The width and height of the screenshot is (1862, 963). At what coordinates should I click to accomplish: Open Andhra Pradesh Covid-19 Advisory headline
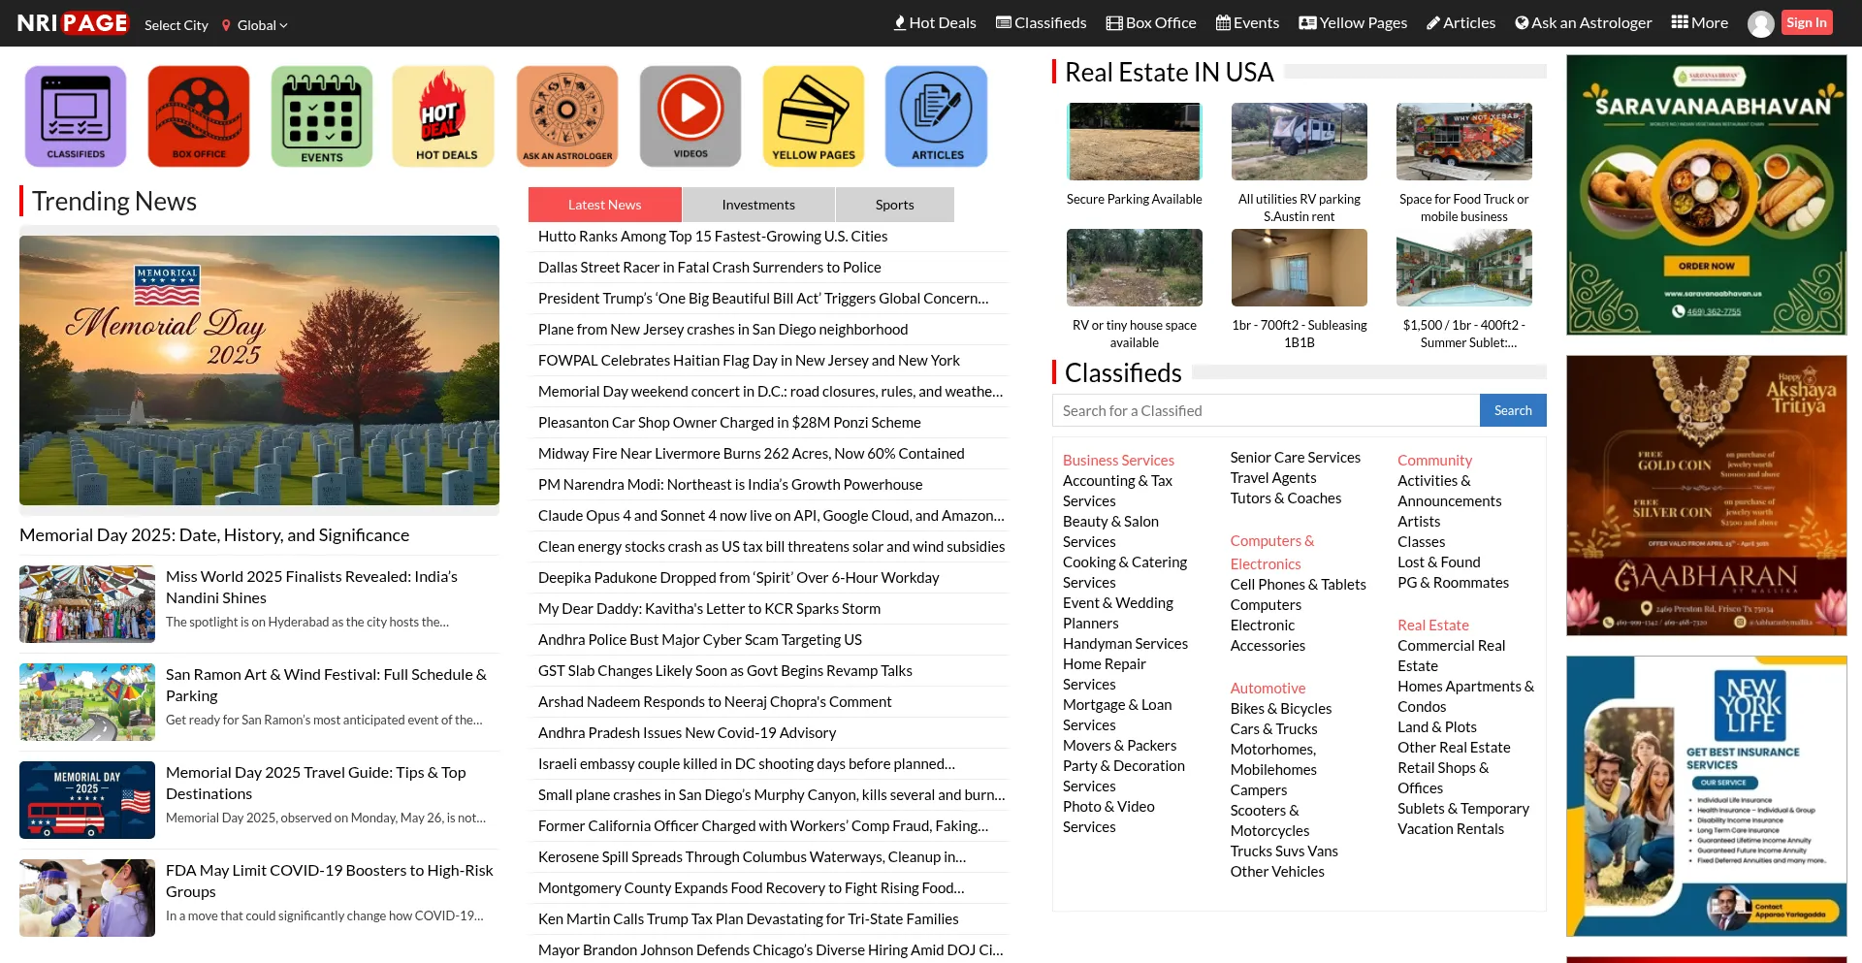click(x=687, y=732)
